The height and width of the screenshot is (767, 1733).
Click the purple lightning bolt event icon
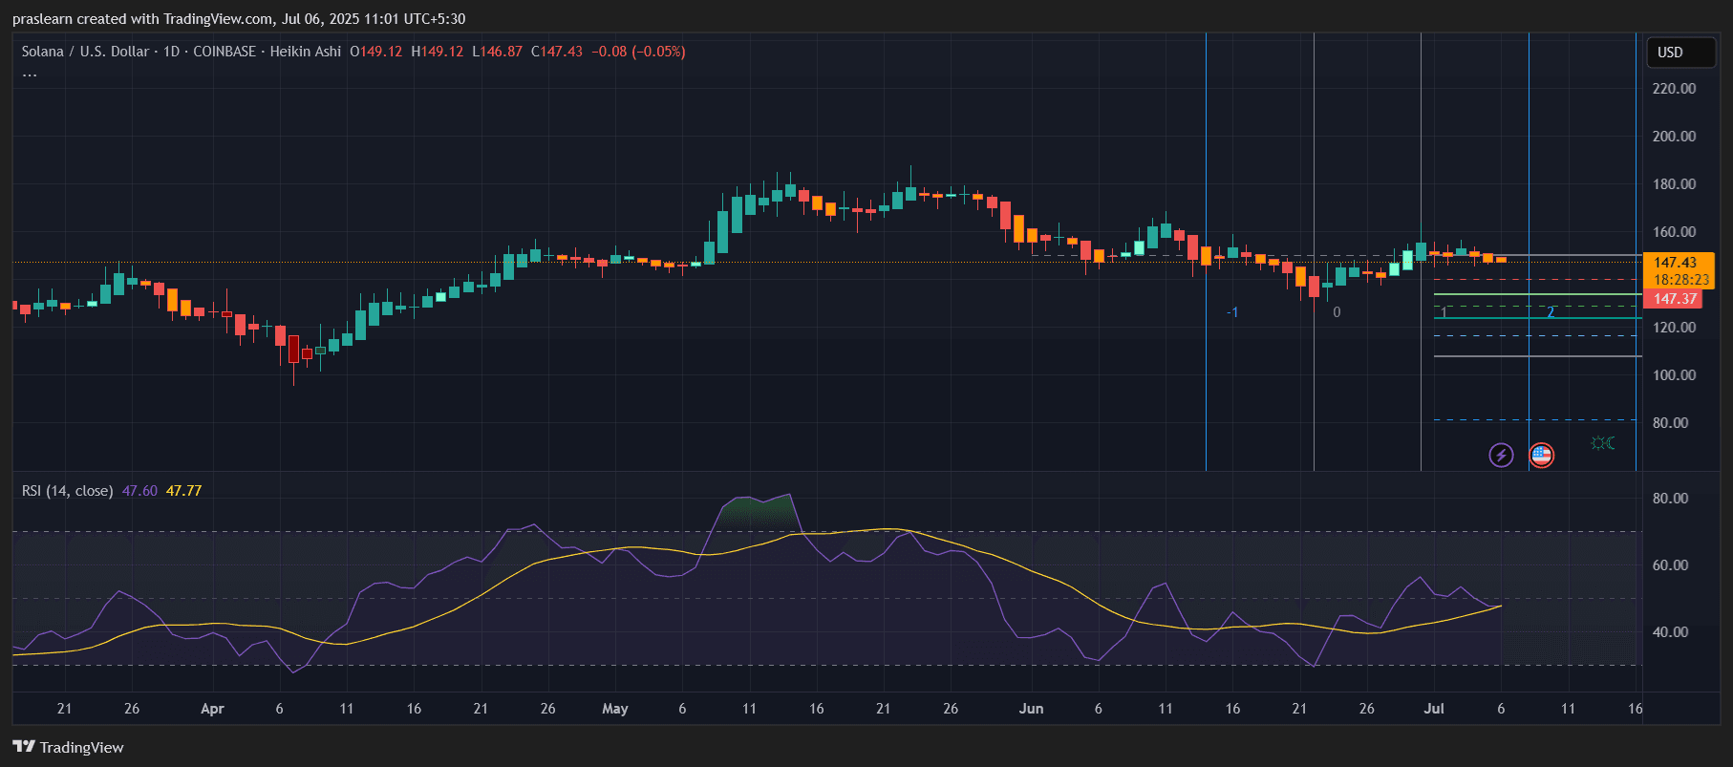[x=1501, y=455]
